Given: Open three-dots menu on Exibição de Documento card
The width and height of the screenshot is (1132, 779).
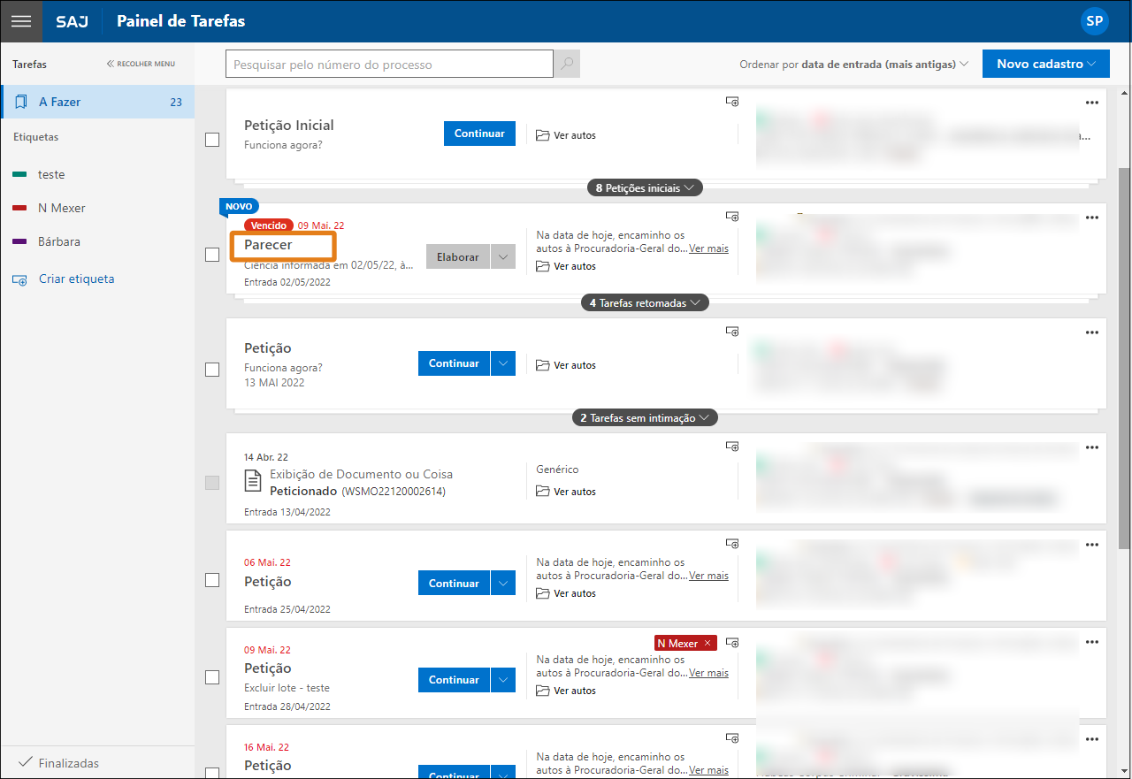Looking at the screenshot, I should (1091, 447).
